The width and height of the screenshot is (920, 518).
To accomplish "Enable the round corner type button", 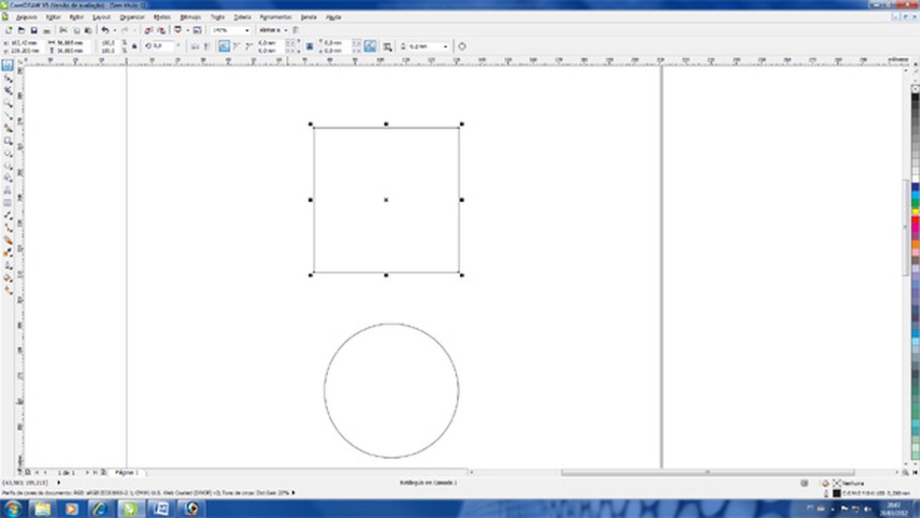I will (224, 46).
